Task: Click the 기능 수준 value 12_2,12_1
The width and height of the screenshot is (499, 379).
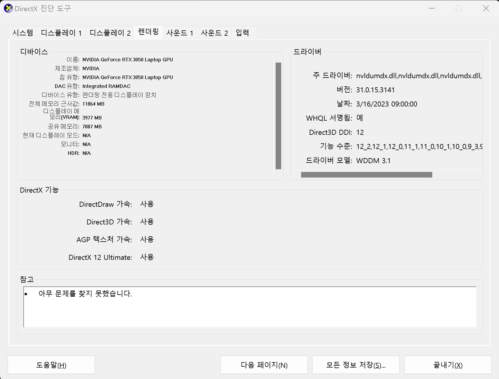Action: (x=419, y=147)
